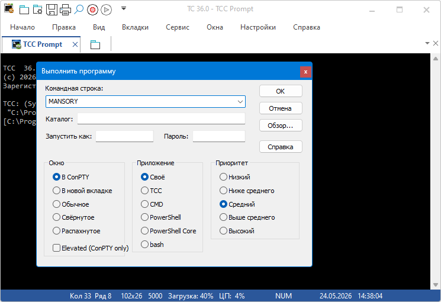Open the Сервис menu
441x302 pixels.
click(x=178, y=27)
